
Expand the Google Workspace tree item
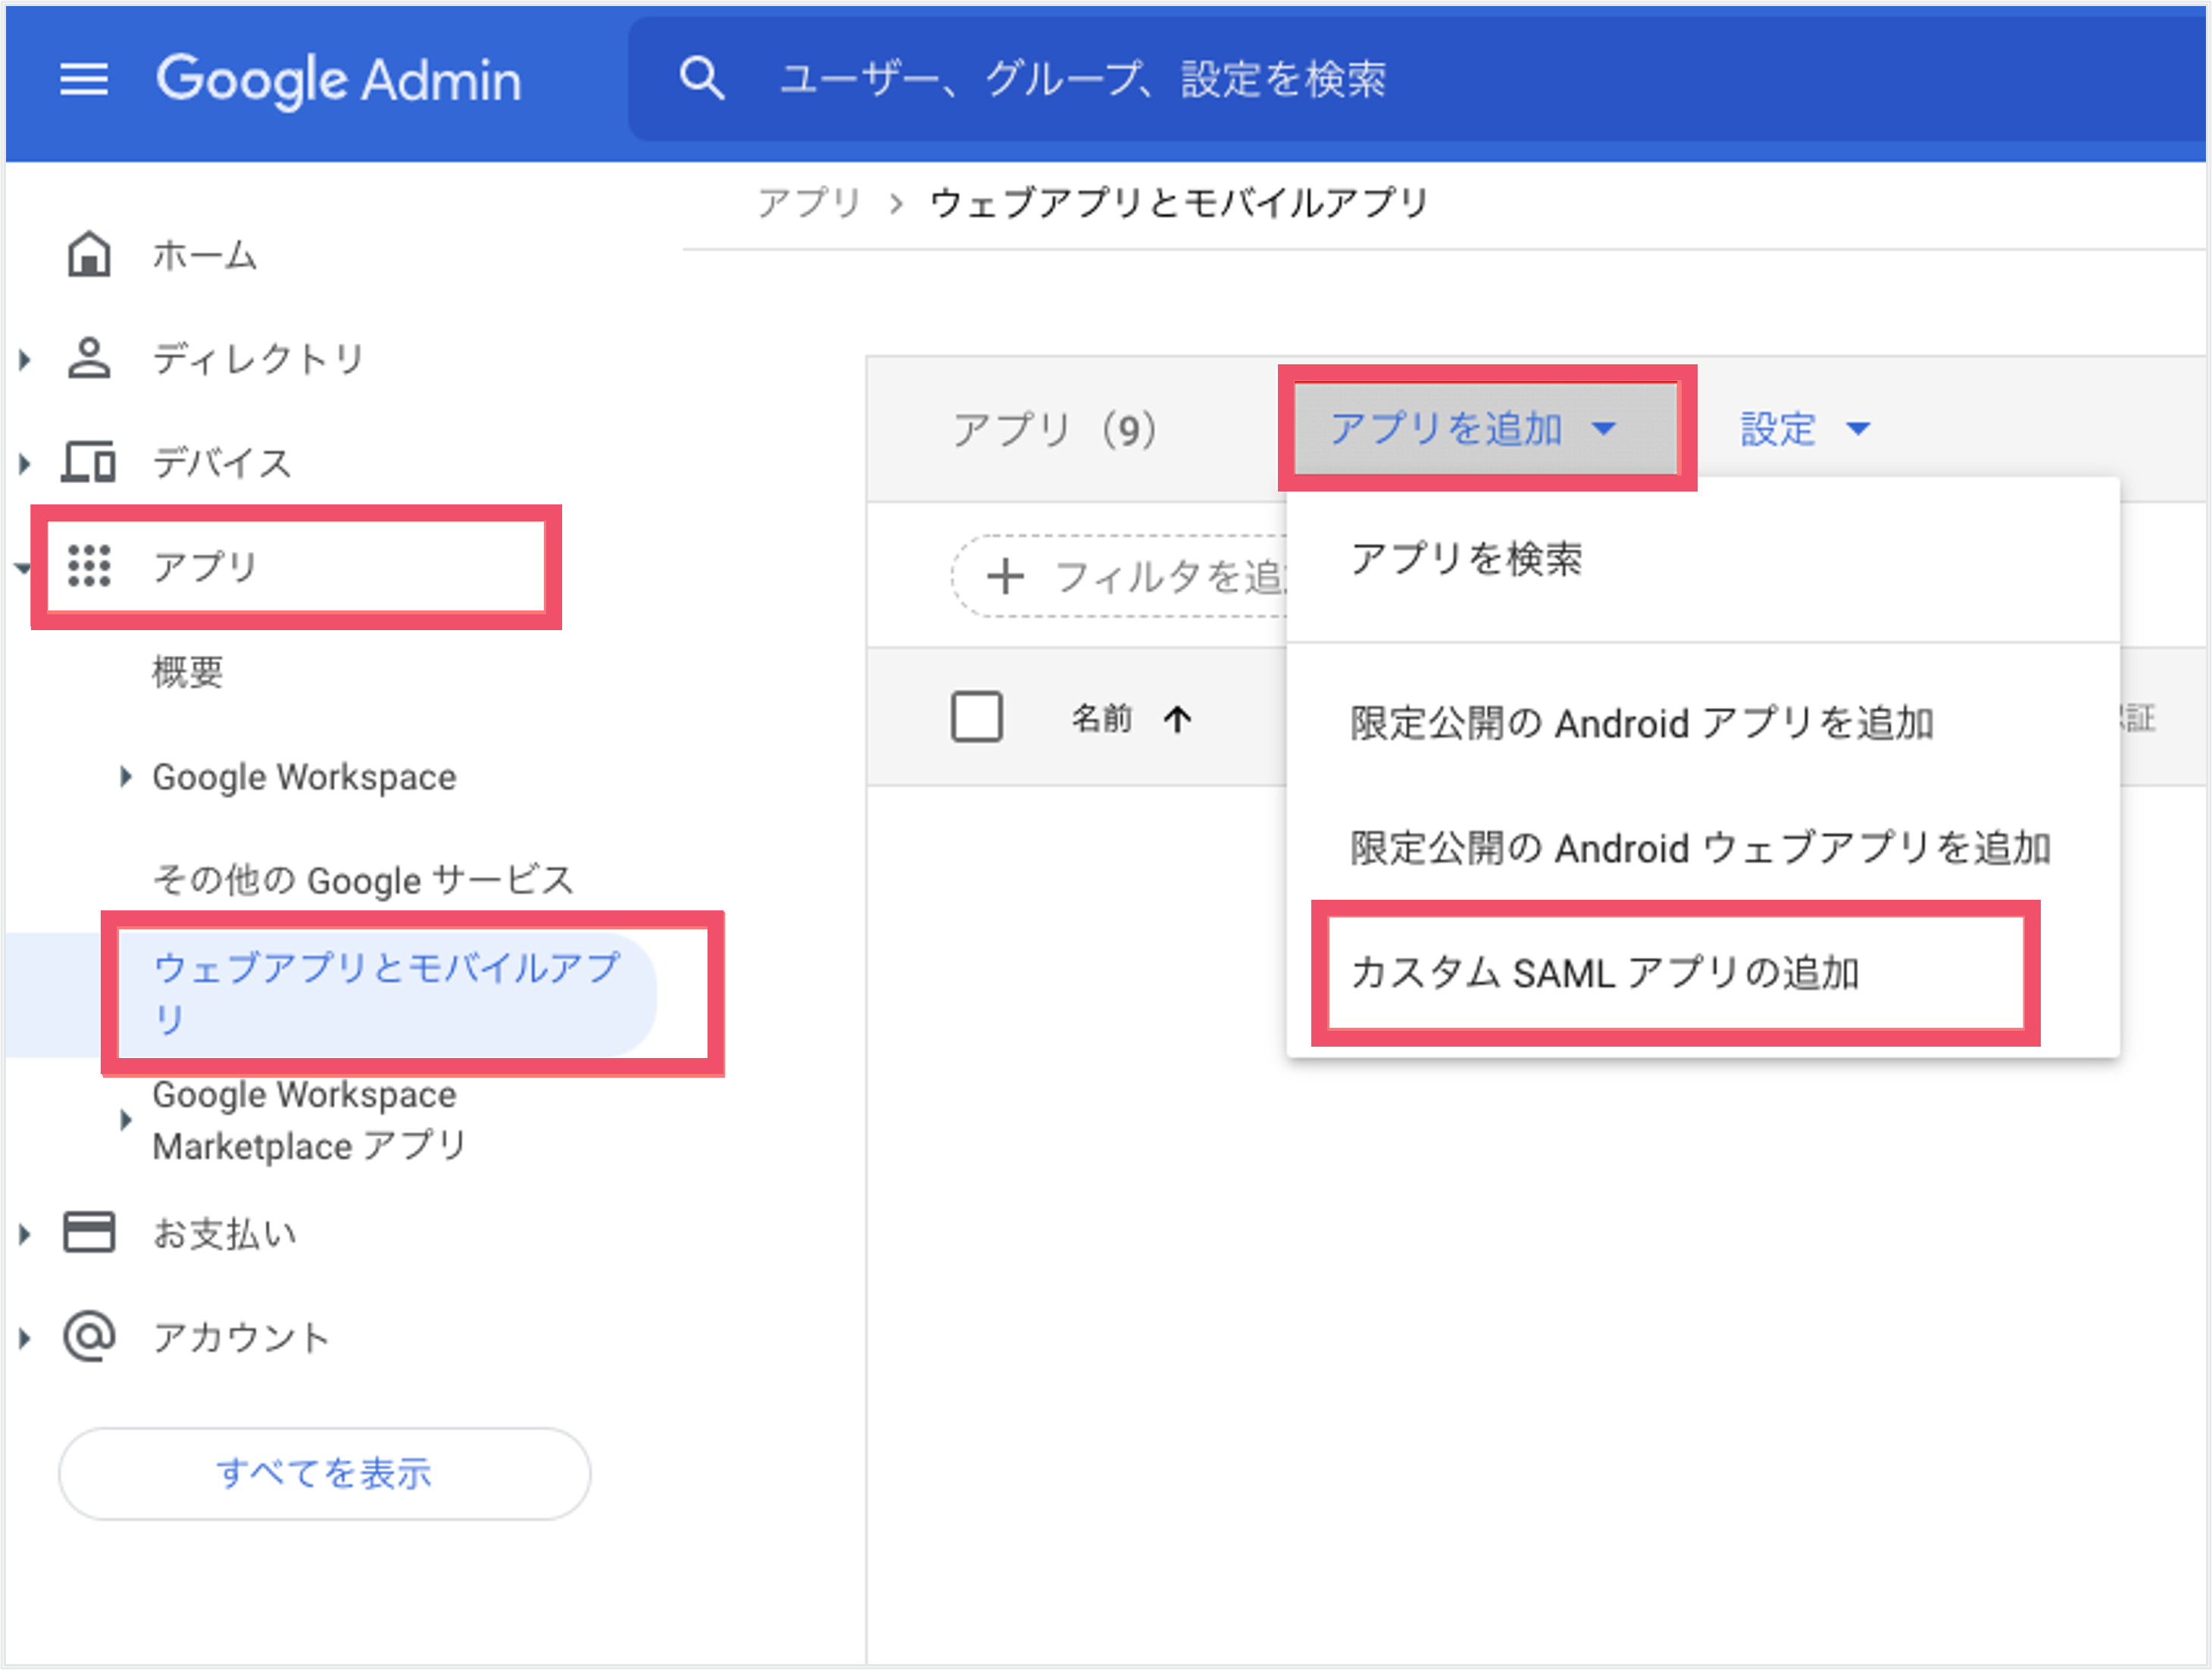[x=125, y=777]
